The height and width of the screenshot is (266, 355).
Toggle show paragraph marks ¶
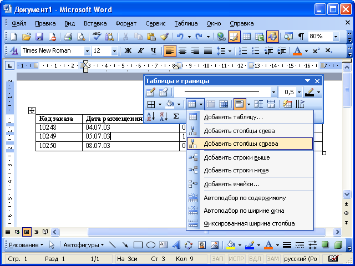(301, 37)
